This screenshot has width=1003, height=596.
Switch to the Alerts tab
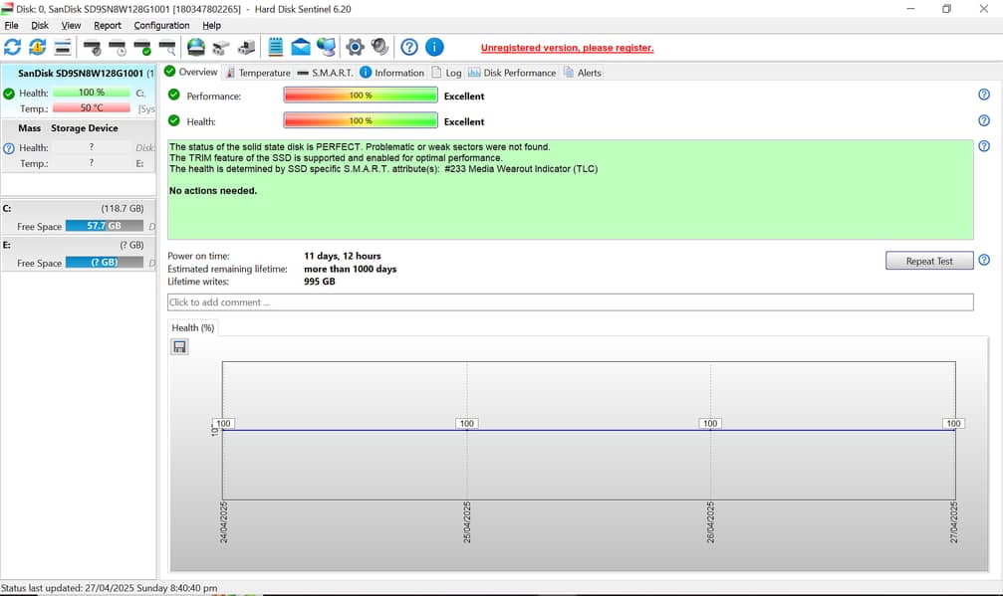(x=583, y=73)
